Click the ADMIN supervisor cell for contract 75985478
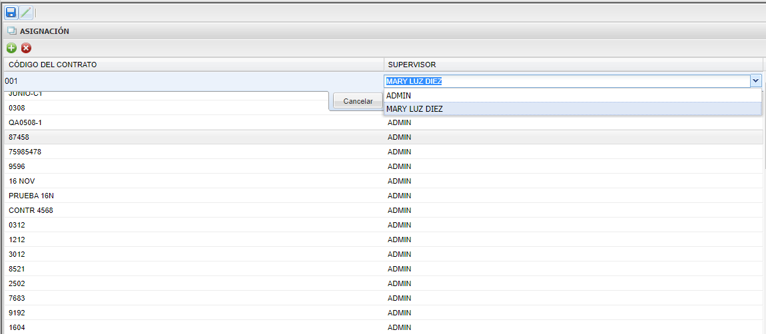 (x=400, y=152)
